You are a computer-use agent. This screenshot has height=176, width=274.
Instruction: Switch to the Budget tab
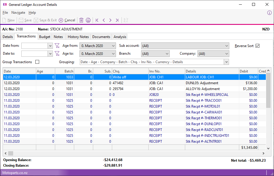[x=44, y=37]
